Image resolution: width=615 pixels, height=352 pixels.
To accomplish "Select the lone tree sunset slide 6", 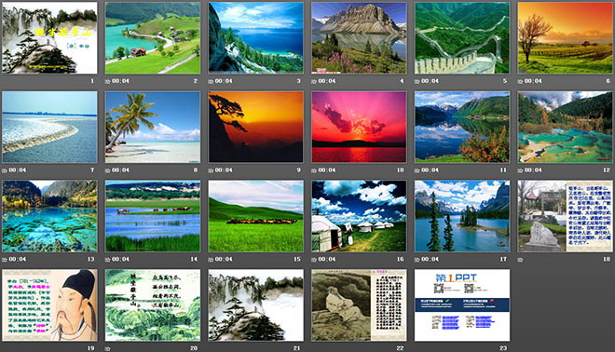I will pos(566,37).
